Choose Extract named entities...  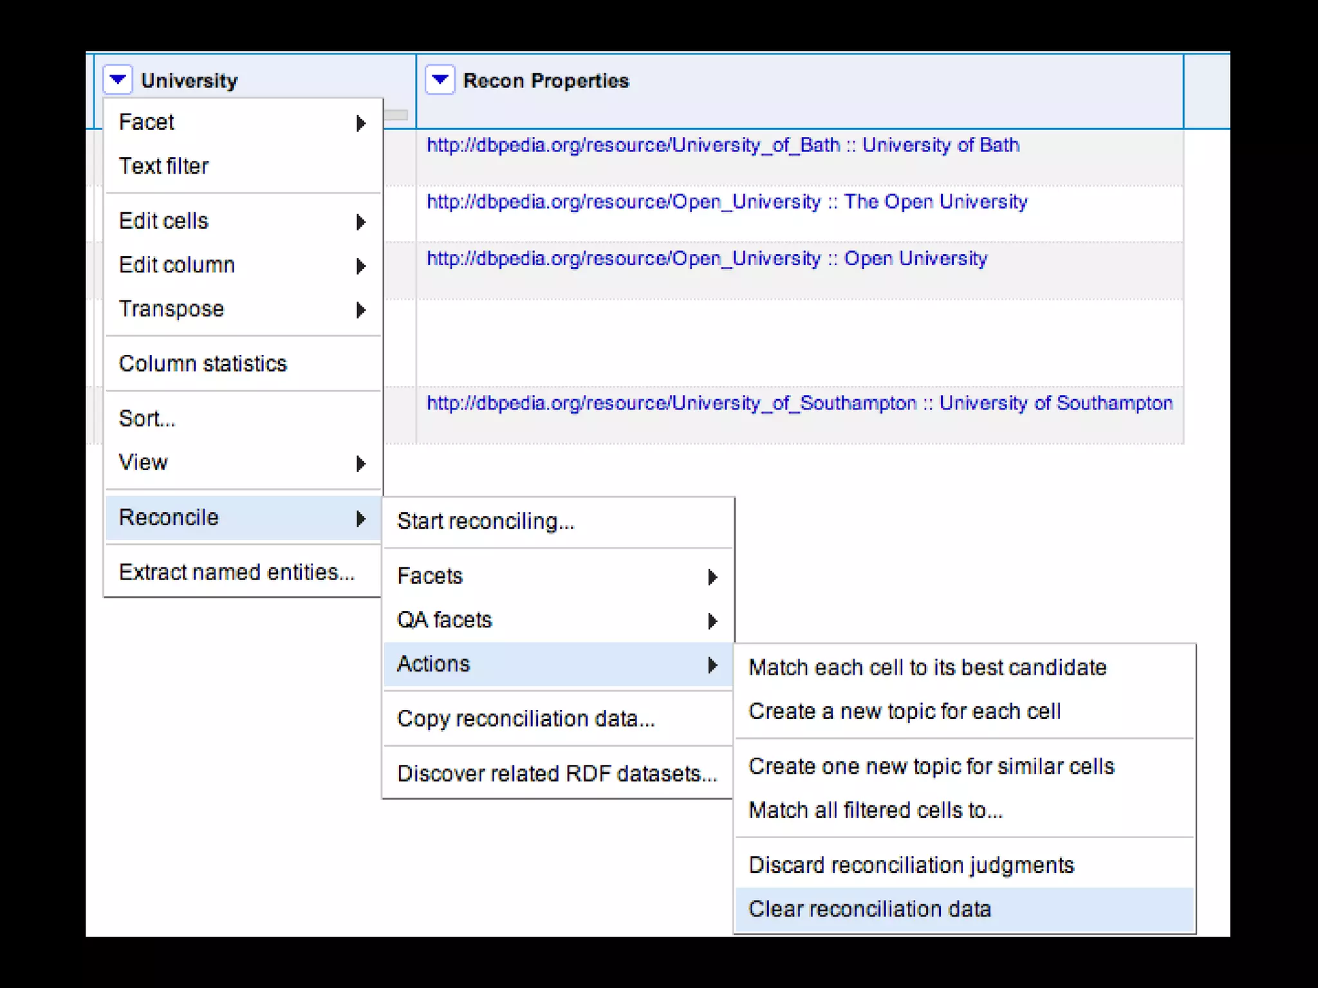[237, 572]
